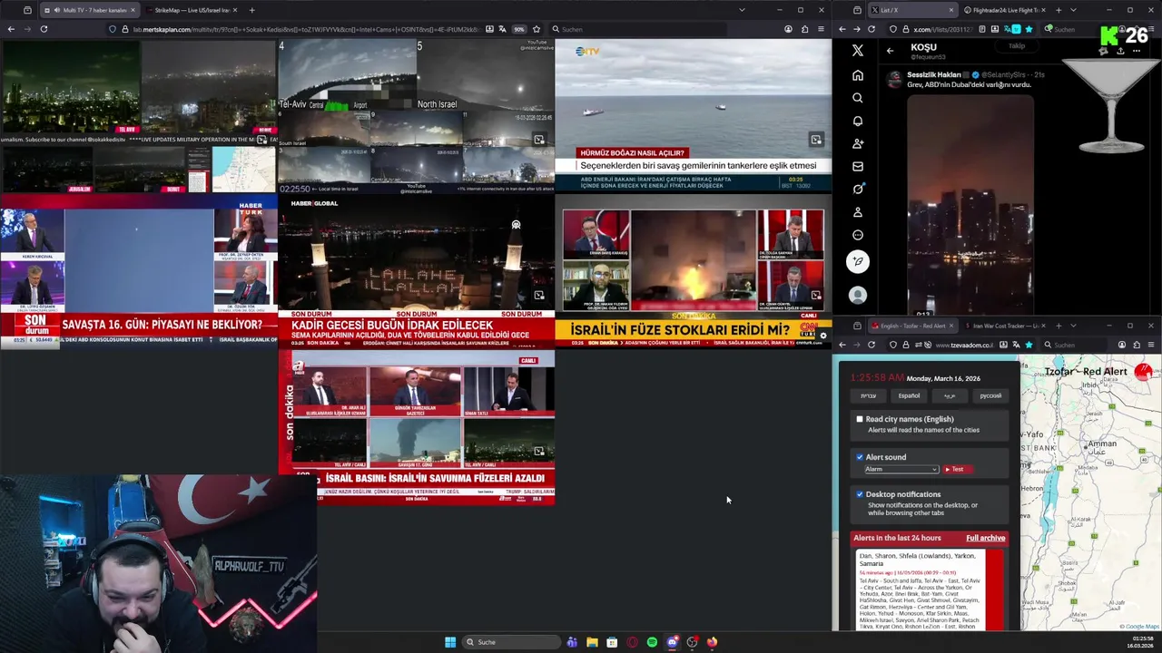Share the KOŞU list

tap(1120, 51)
